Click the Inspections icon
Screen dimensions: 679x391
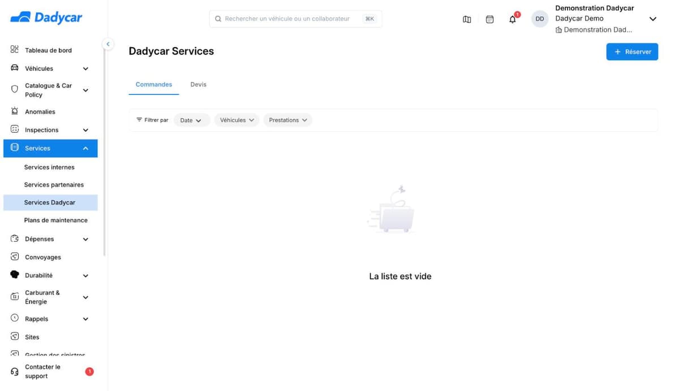pos(15,129)
